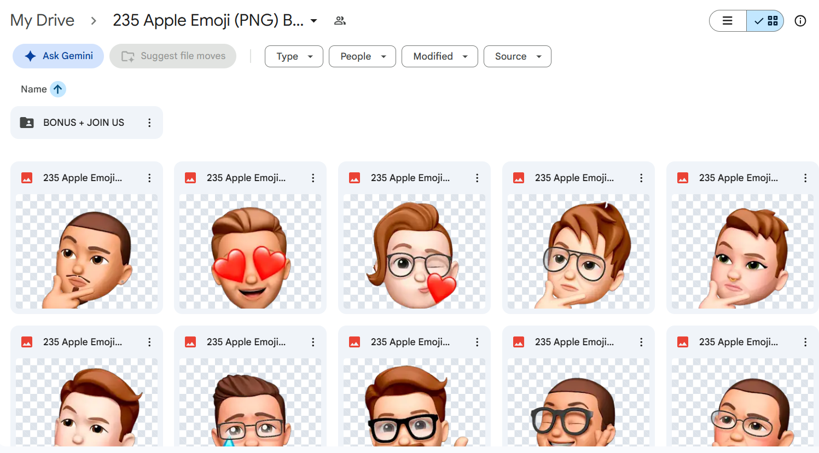The image size is (819, 453).
Task: Expand the Source filter dropdown
Action: [518, 56]
